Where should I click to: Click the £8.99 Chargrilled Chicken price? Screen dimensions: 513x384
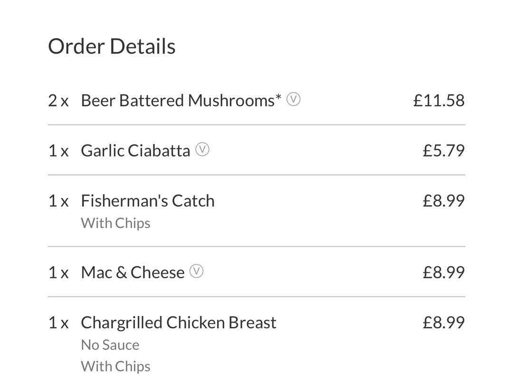tap(444, 322)
